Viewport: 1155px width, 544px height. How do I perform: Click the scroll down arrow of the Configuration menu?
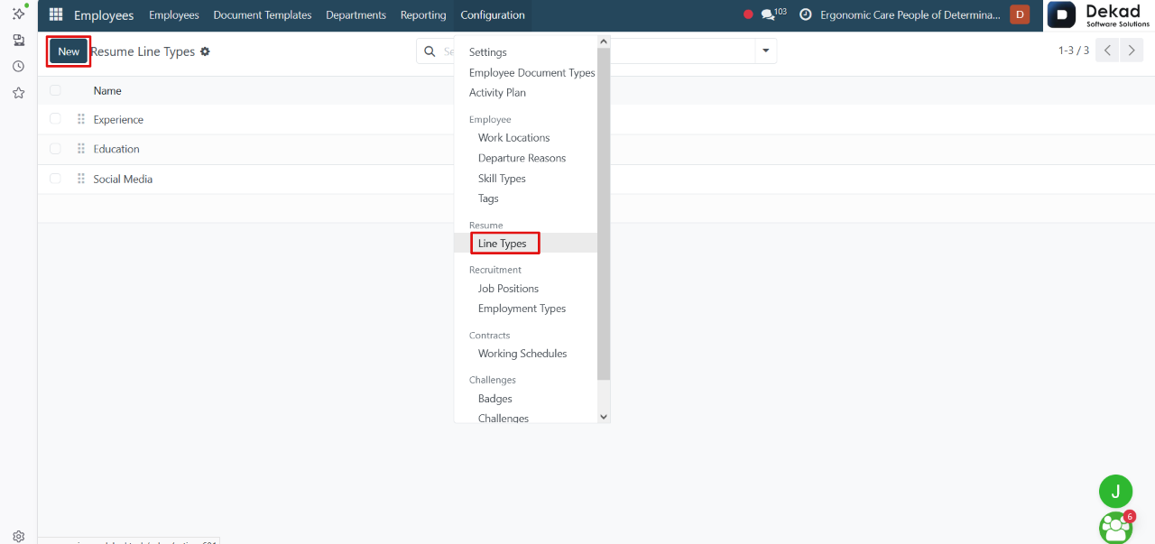click(604, 417)
